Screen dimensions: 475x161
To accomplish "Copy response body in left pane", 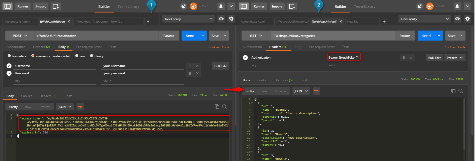I will click(217, 107).
